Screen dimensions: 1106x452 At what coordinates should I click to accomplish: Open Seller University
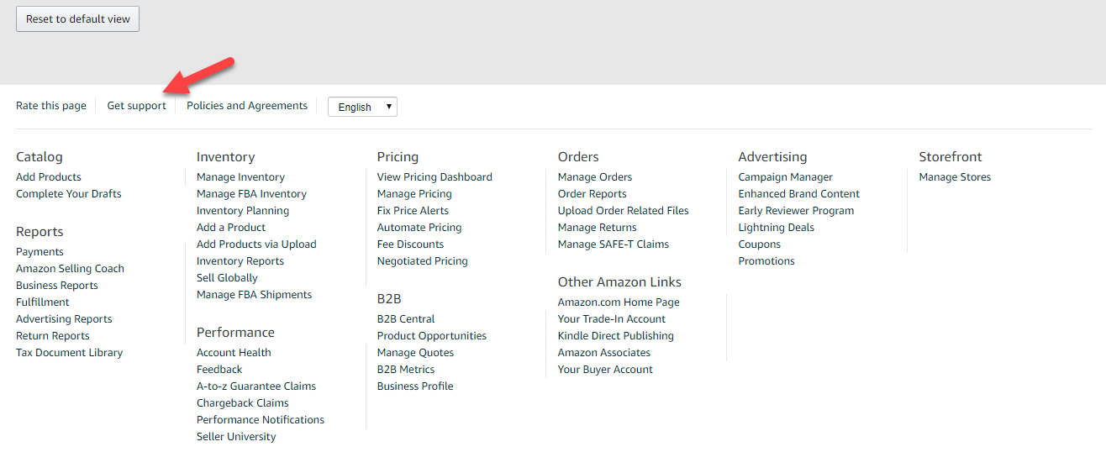(x=236, y=437)
